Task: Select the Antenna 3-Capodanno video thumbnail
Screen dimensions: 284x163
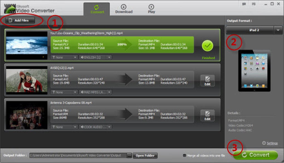Action: (27, 115)
